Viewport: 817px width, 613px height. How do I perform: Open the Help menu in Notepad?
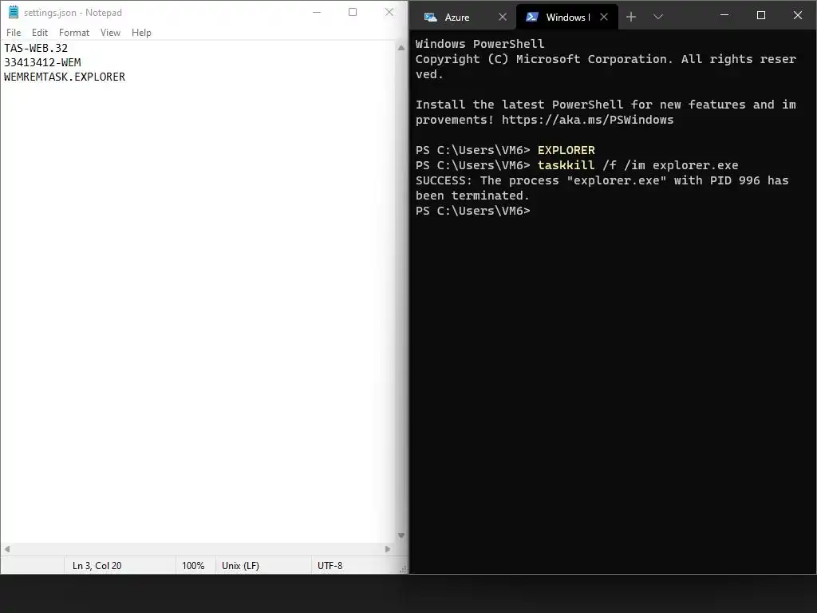(x=141, y=32)
